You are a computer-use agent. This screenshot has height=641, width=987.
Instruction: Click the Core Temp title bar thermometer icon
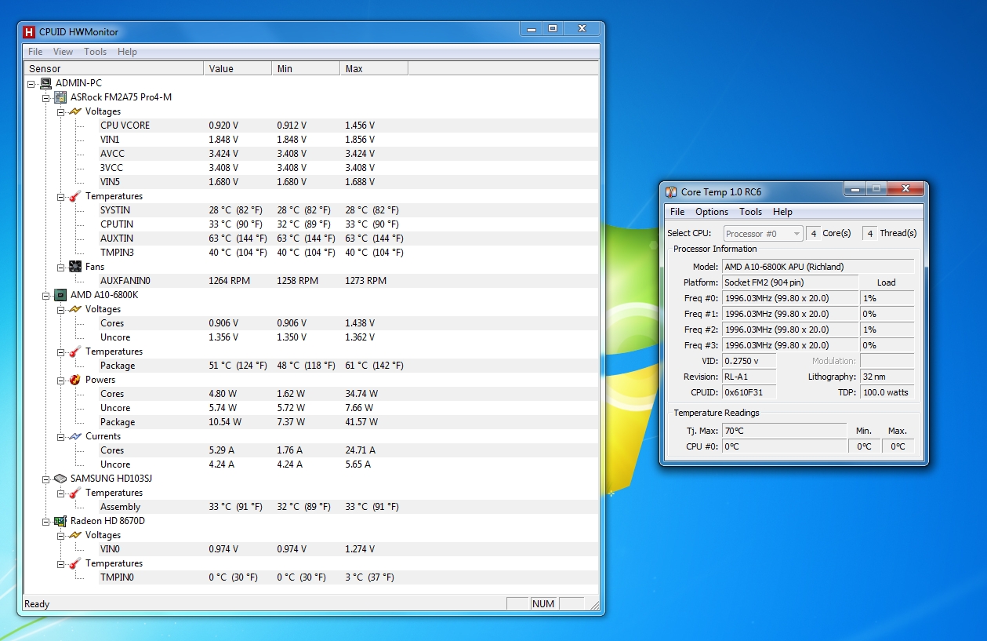[670, 191]
